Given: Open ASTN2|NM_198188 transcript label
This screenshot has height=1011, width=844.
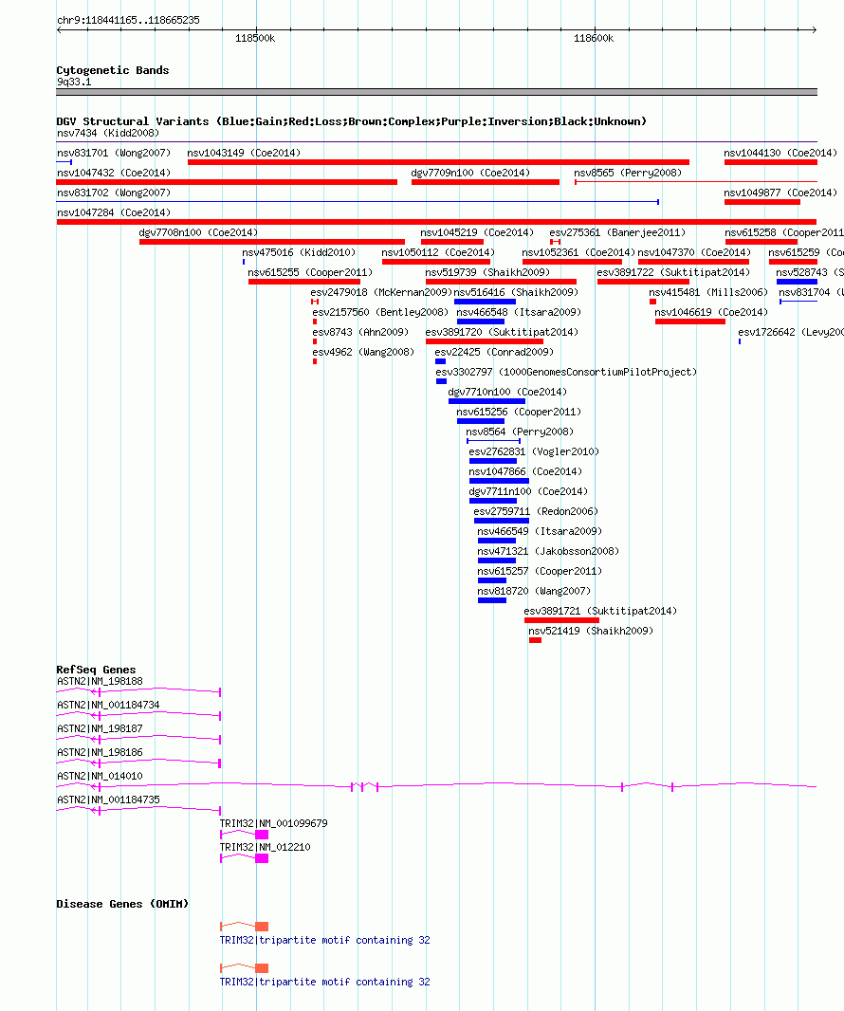Looking at the screenshot, I should click(100, 682).
